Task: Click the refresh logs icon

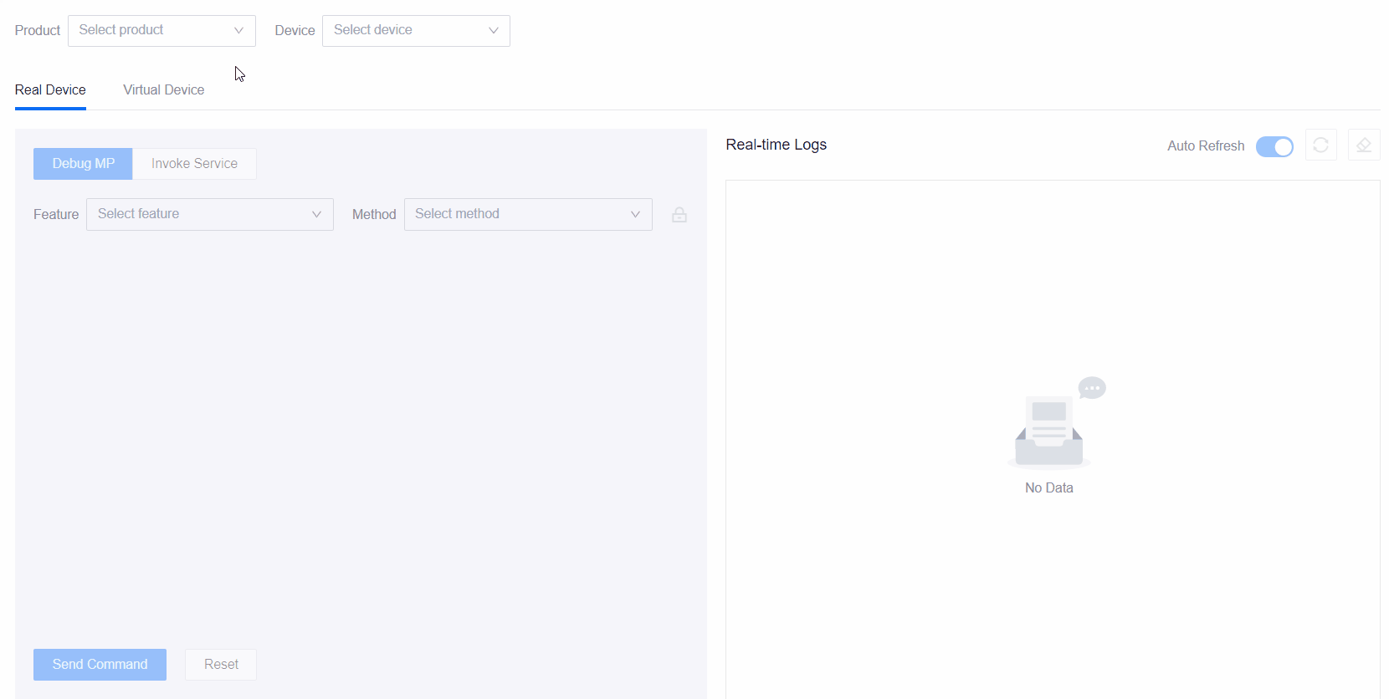Action: pyautogui.click(x=1320, y=145)
